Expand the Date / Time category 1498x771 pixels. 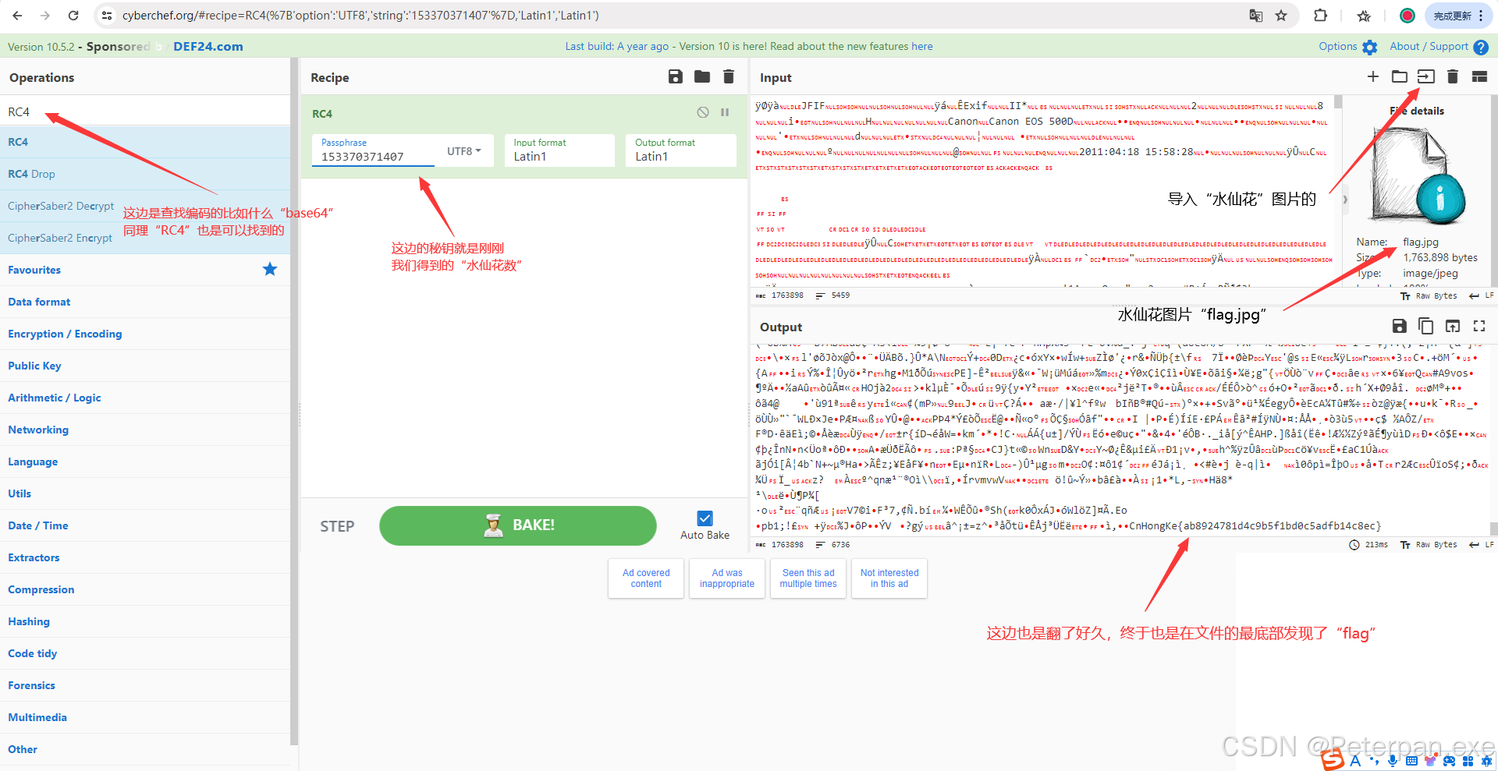(x=145, y=525)
